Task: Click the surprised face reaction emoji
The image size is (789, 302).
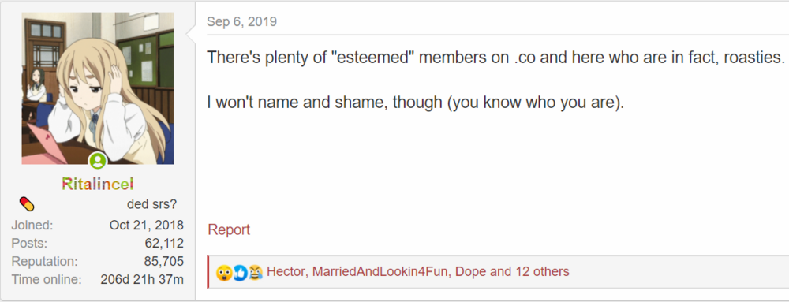Action: [x=223, y=273]
